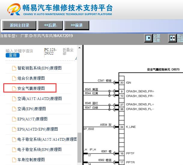
Task: Click wire label 6544 红黄
Action: click(91, 93)
